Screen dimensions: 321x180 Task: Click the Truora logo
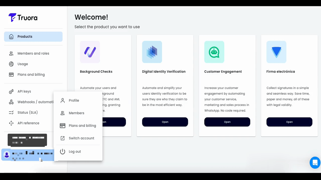pyautogui.click(x=23, y=17)
